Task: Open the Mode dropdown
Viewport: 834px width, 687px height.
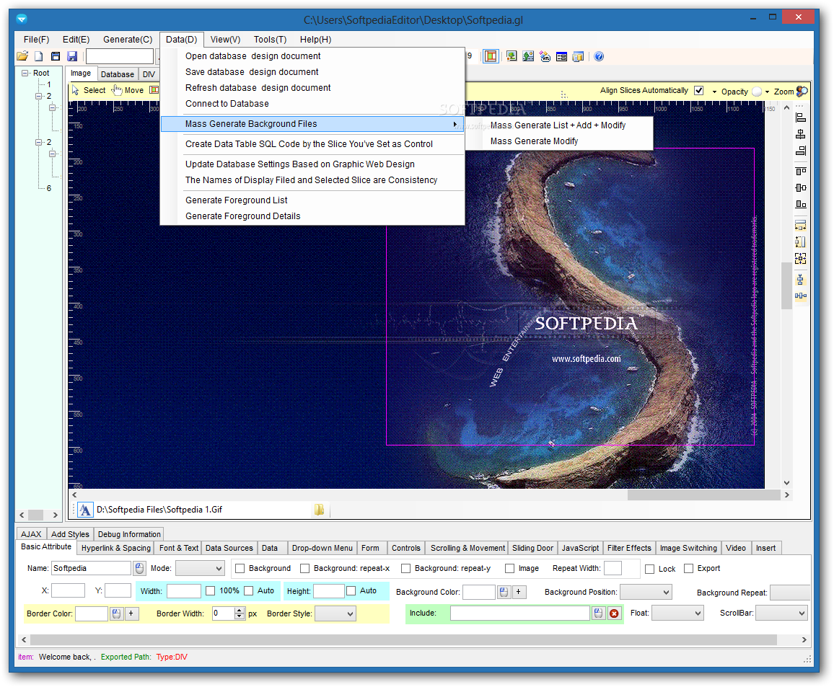Action: (x=200, y=569)
